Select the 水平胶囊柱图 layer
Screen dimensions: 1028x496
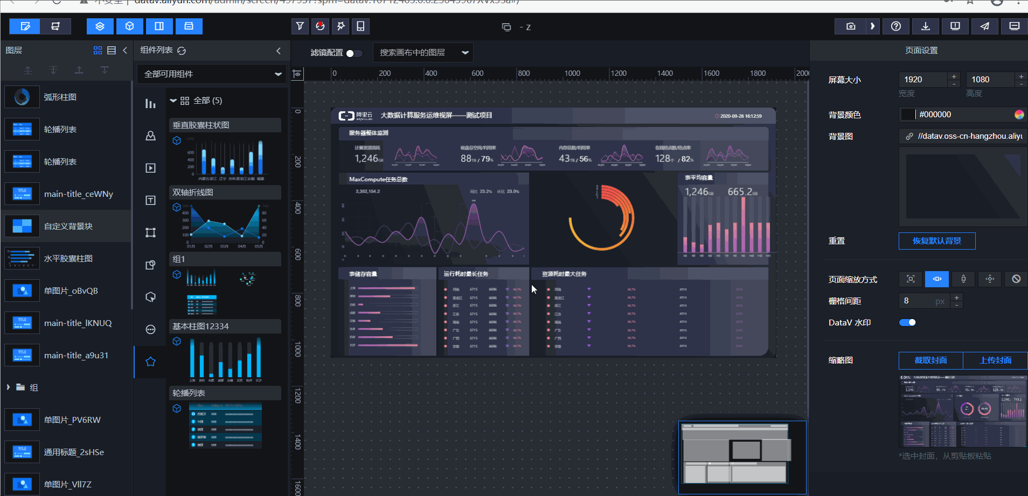click(x=66, y=258)
